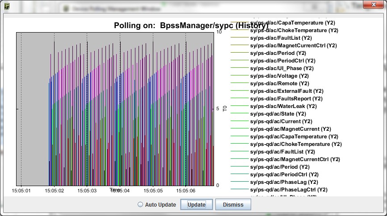Dismiss the polling history dialog
Image resolution: width=387 pixels, height=216 pixels.
coord(233,204)
